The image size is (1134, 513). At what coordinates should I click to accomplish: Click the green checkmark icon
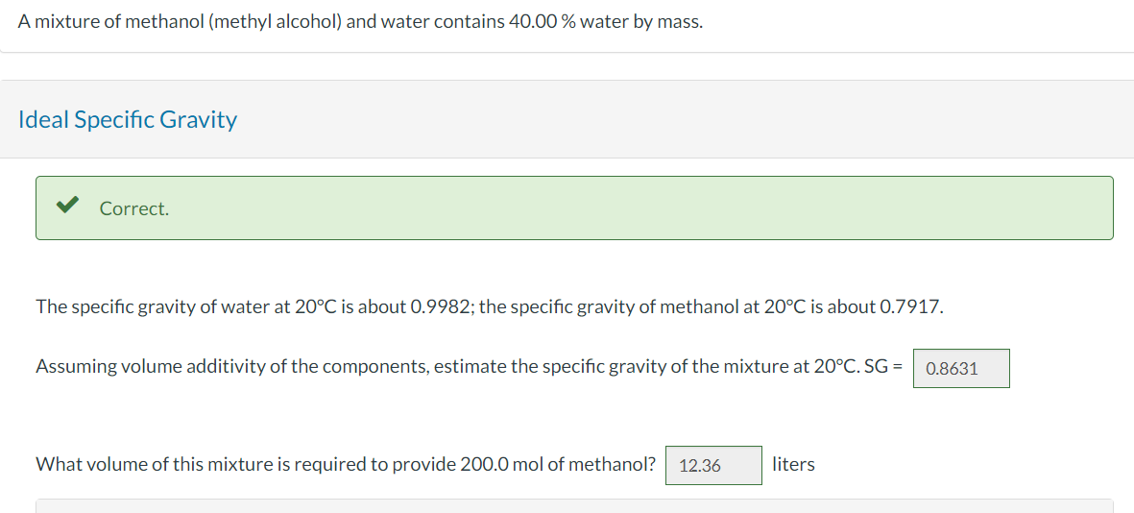66,207
